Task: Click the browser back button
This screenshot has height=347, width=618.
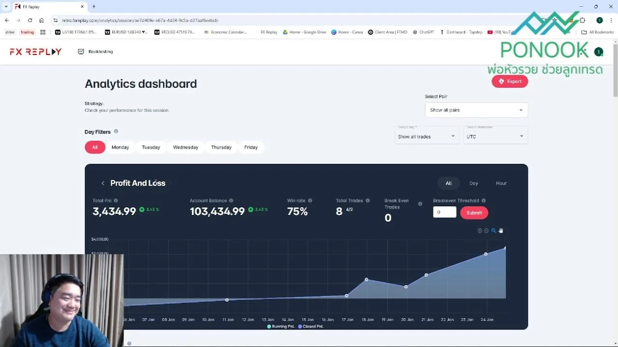Action: point(7,20)
